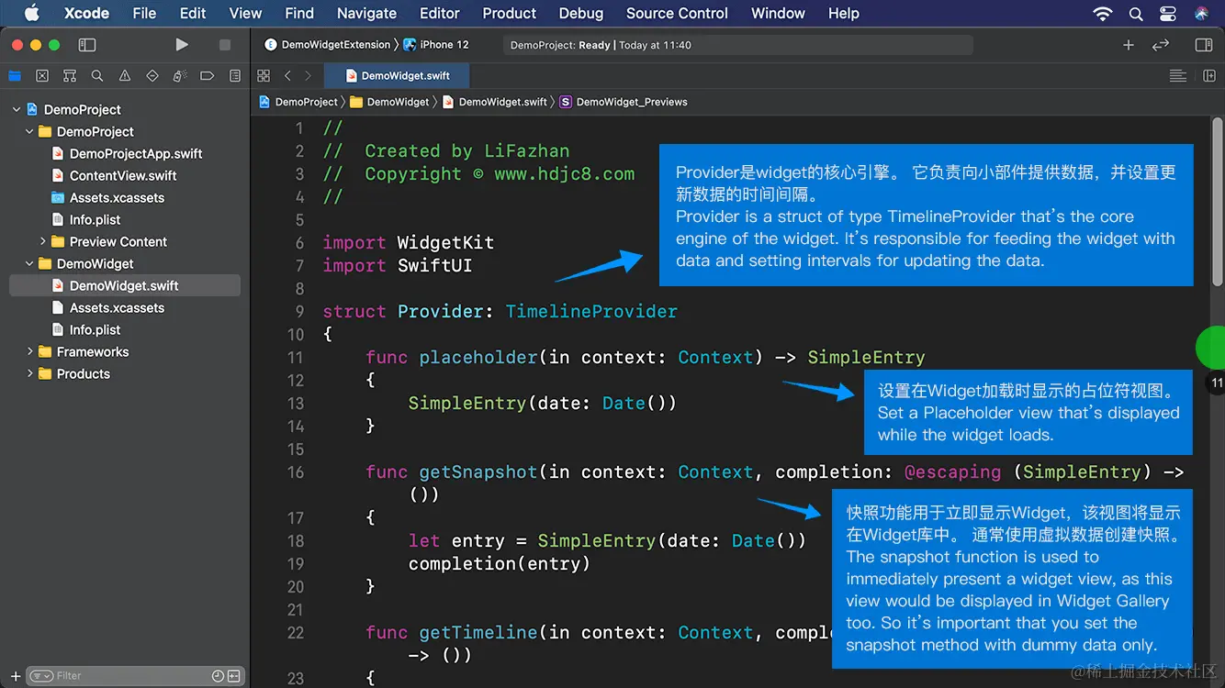The height and width of the screenshot is (688, 1225).
Task: Open the Report navigator icon
Action: [235, 76]
